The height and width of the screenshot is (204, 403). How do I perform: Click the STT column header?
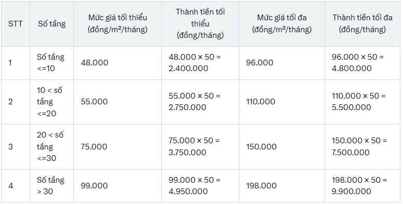pos(16,24)
